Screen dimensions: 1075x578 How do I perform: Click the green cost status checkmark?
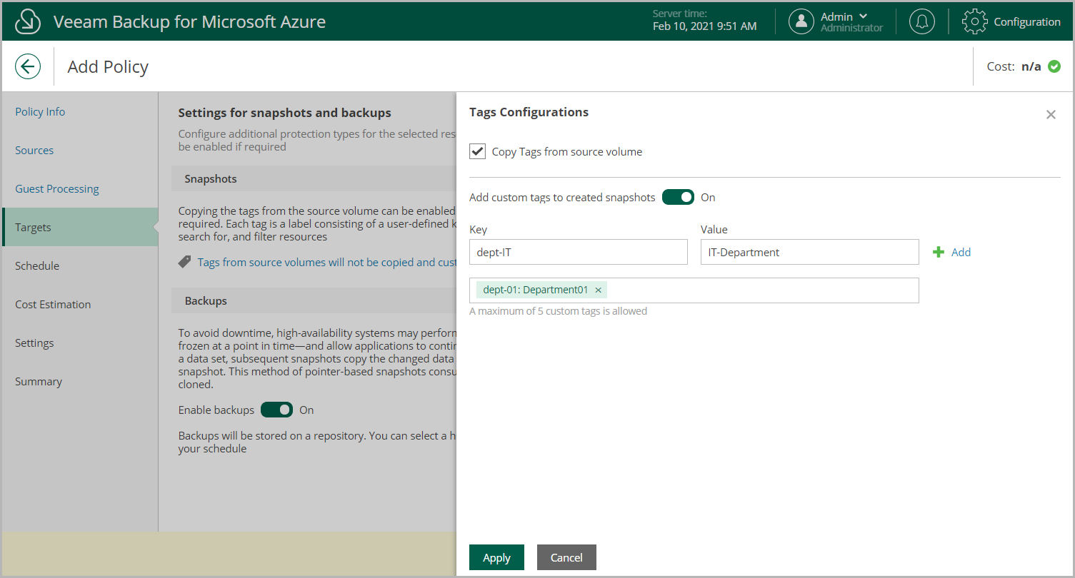point(1054,66)
